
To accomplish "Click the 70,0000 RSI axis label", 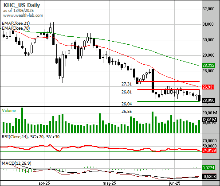I will 210,140.
